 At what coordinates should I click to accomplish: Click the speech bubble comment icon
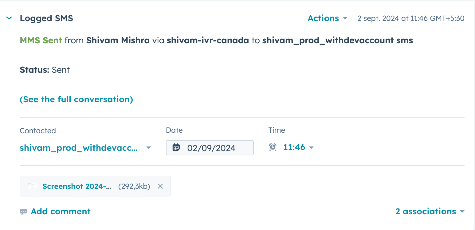point(23,212)
